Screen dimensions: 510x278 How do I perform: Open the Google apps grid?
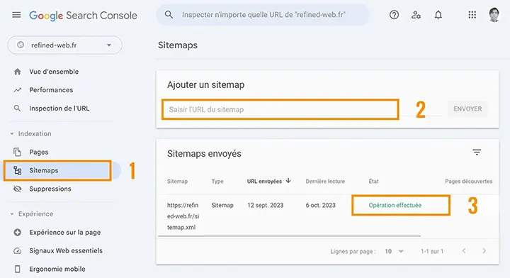472,15
